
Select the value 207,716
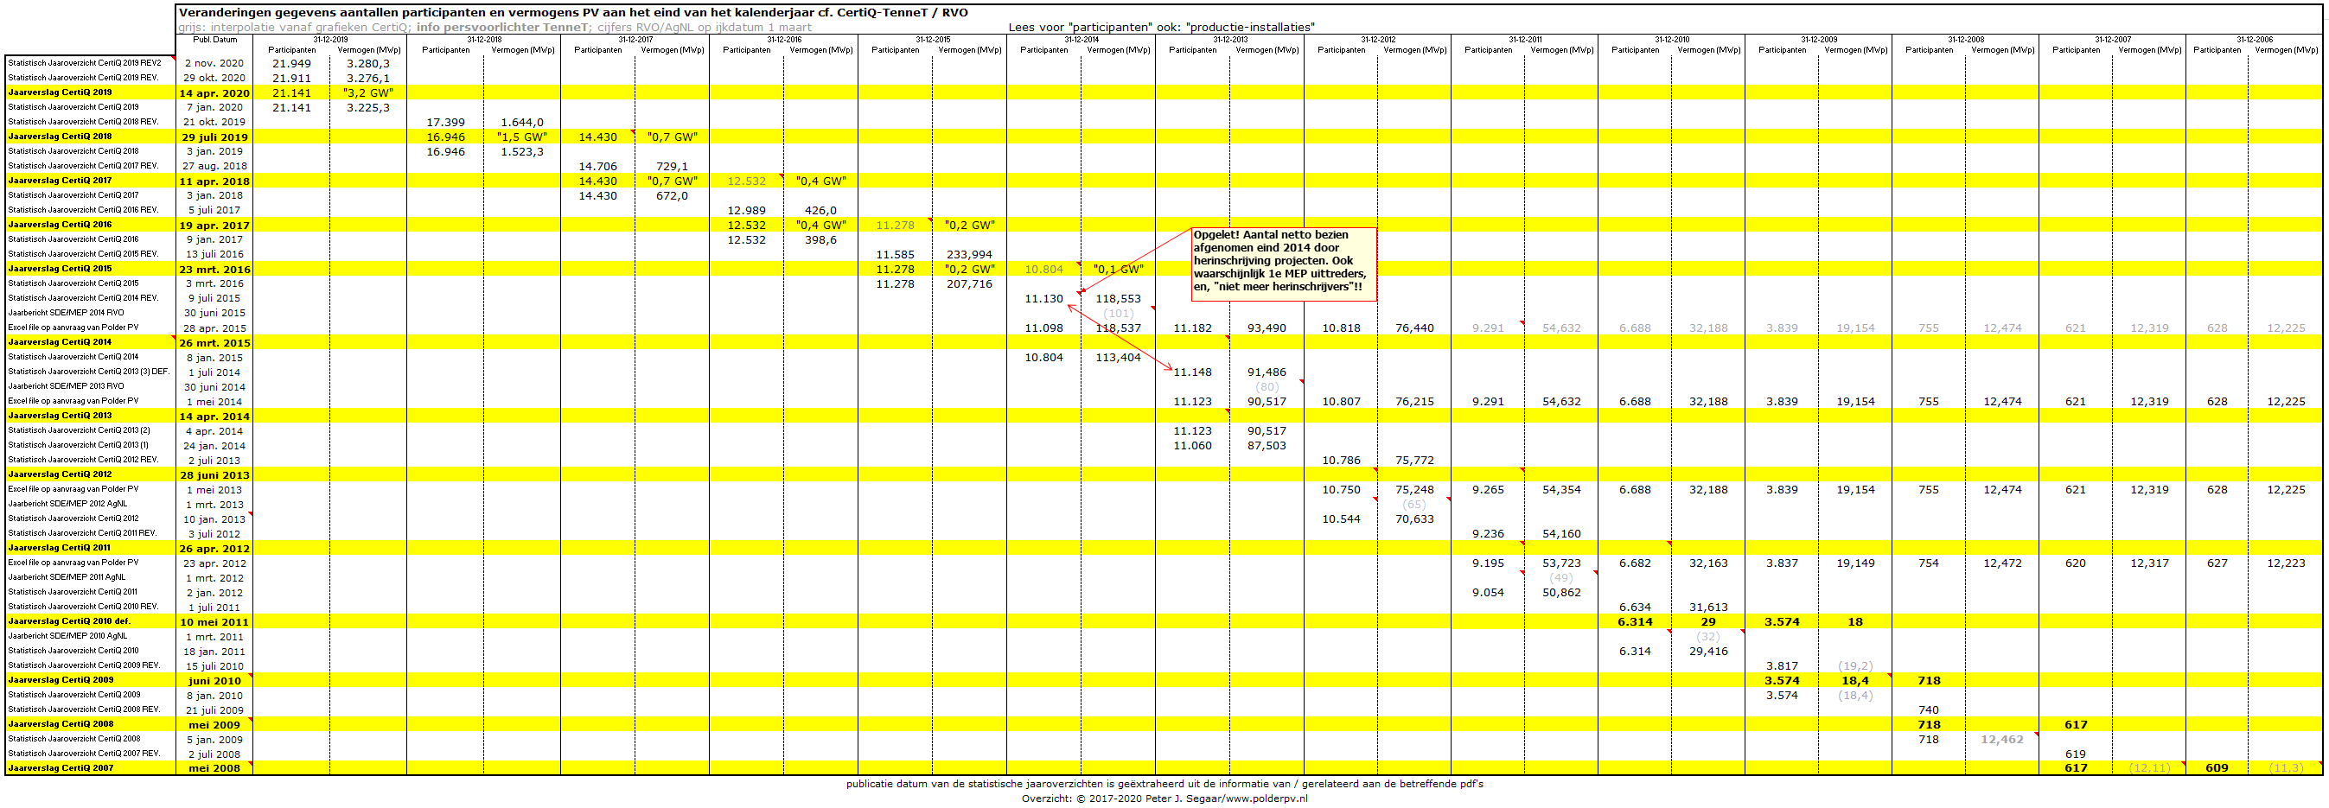click(969, 283)
